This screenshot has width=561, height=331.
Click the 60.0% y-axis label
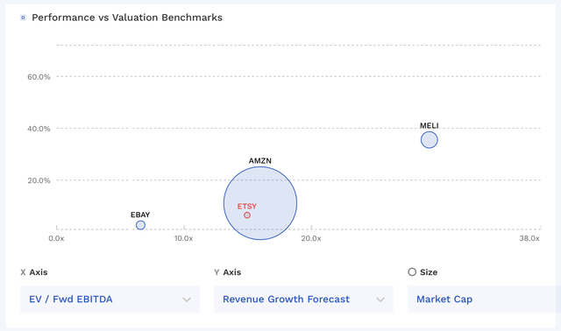[39, 77]
